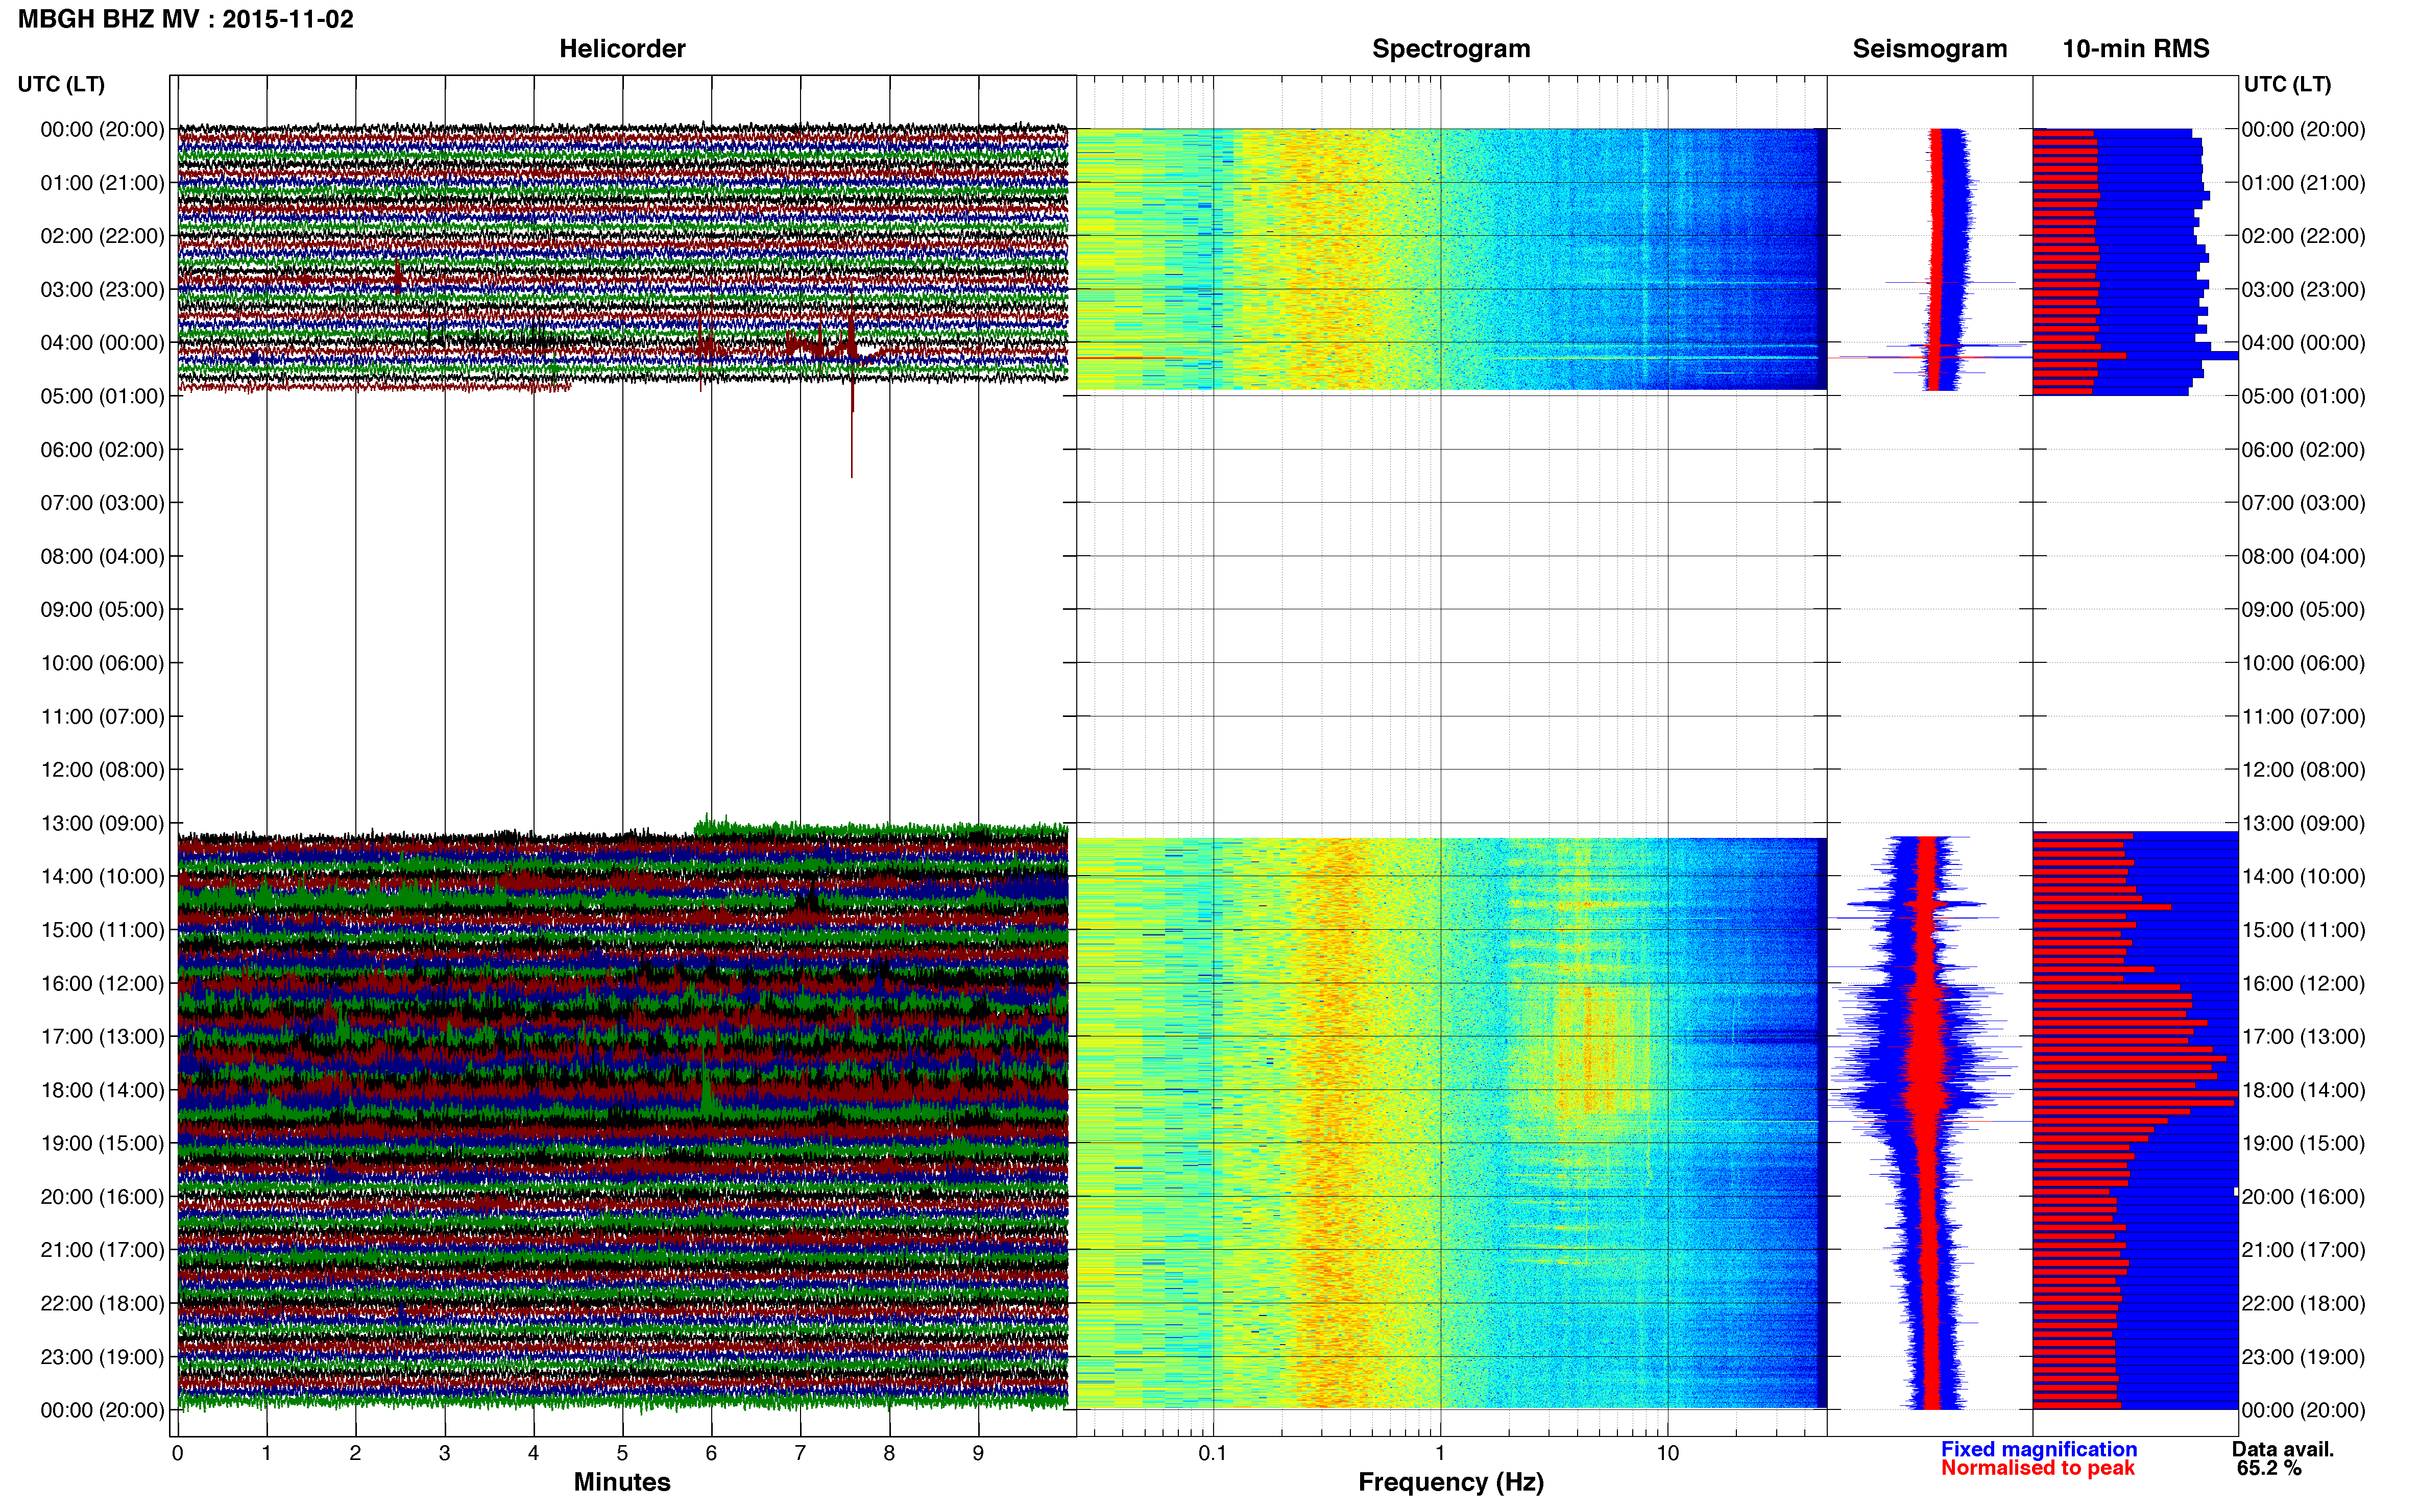Image resolution: width=2420 pixels, height=1512 pixels.
Task: Click the right 06:00 (02:00) time label
Action: pos(2303,450)
